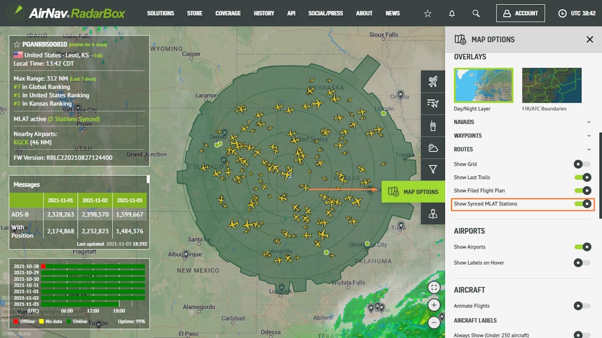Zoom out on the map

(434, 322)
